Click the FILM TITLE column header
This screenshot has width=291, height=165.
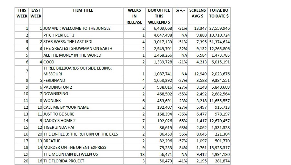pyautogui.click(x=83, y=10)
